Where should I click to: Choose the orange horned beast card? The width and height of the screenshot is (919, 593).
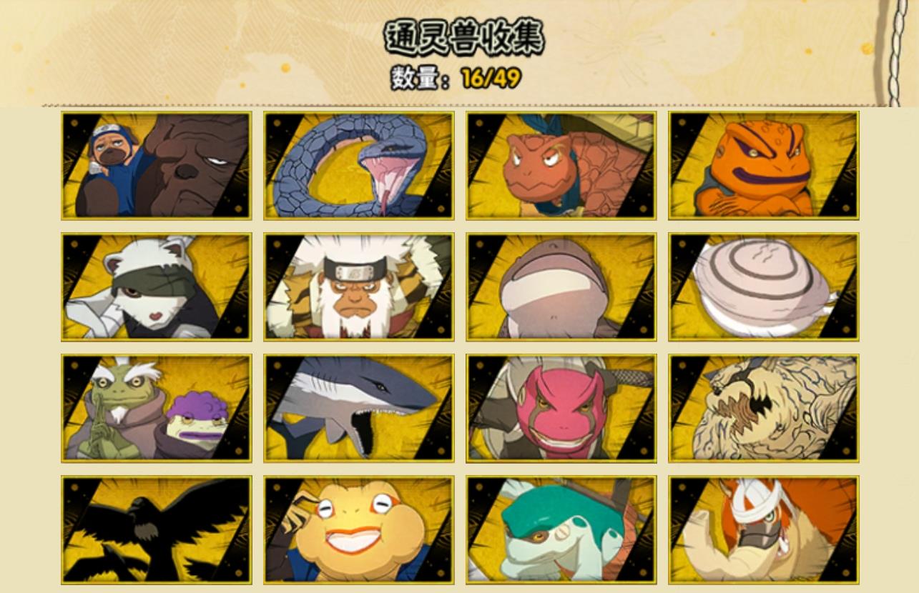pos(763,530)
